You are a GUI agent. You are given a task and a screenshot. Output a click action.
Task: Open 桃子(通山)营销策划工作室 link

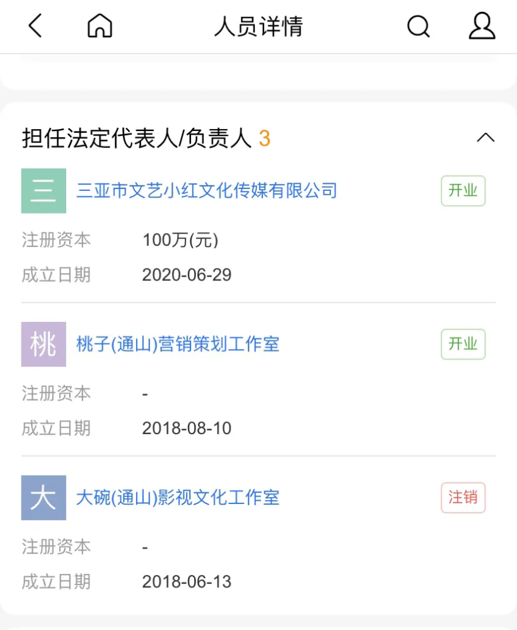(178, 344)
